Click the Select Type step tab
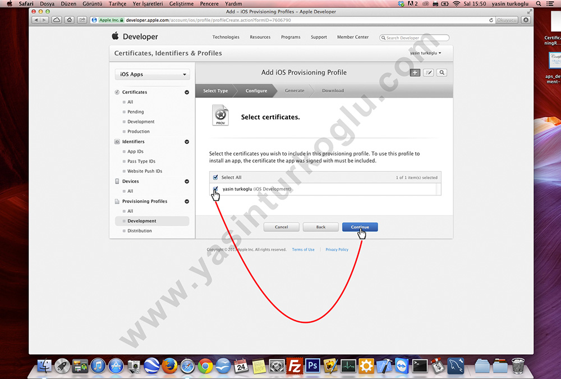 [x=215, y=90]
